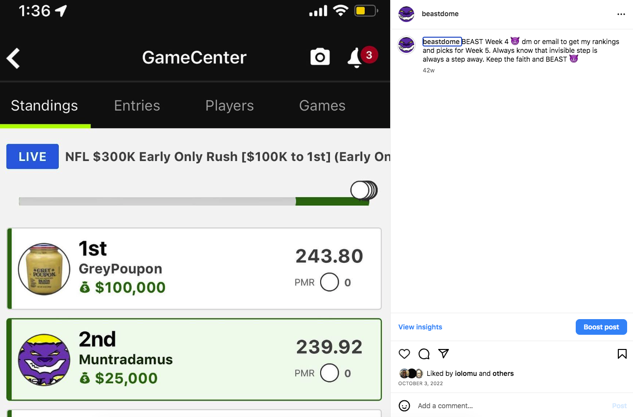
Task: Open the three-dot more options menu
Action: point(621,14)
